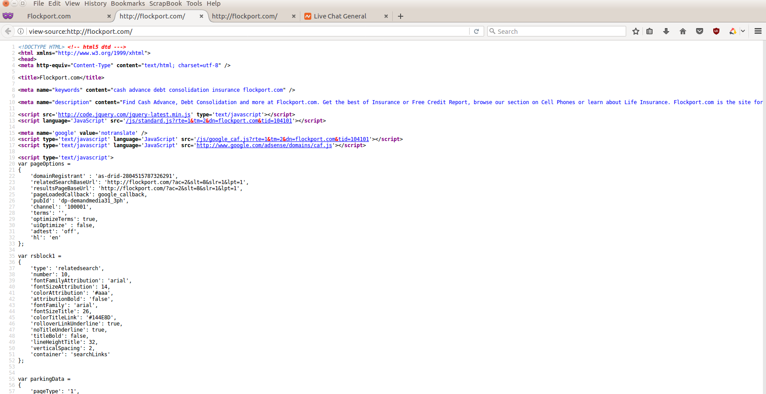766x394 pixels.
Task: Click the window close button
Action: tap(5, 3)
